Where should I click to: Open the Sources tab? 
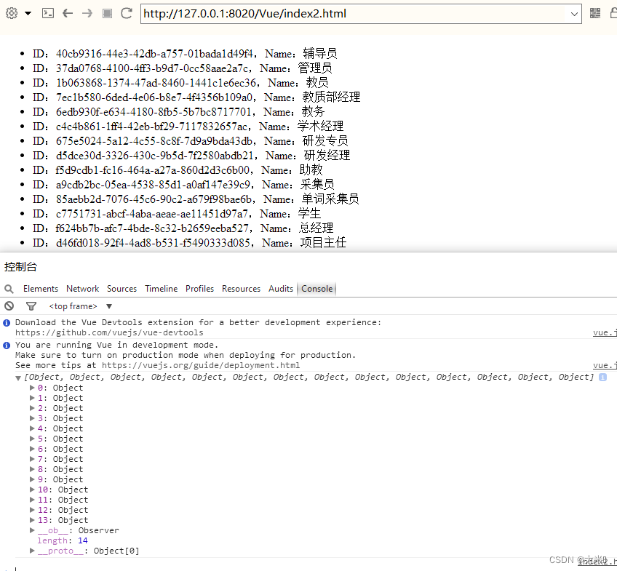[x=122, y=289]
